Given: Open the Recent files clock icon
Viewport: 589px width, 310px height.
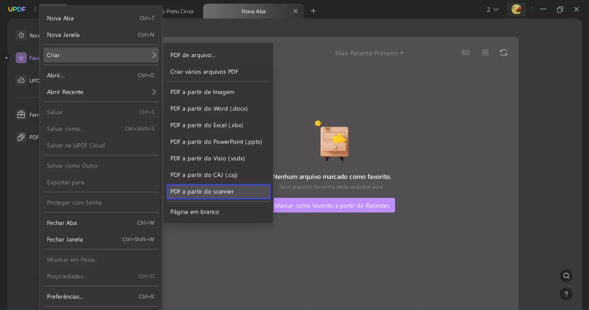Looking at the screenshot, I should (21, 35).
